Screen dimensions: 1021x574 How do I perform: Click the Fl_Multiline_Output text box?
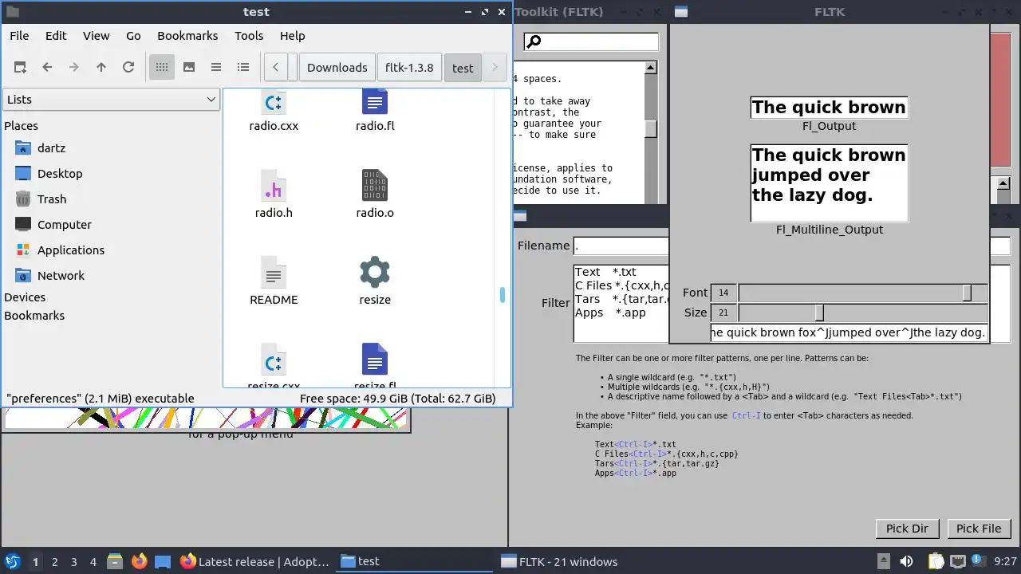(830, 183)
